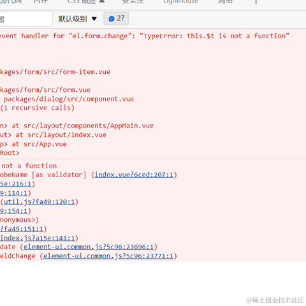Click the "nonymous>)" stack frame text
Image resolution: width=306 pixels, height=306 pixels.
tap(20, 220)
